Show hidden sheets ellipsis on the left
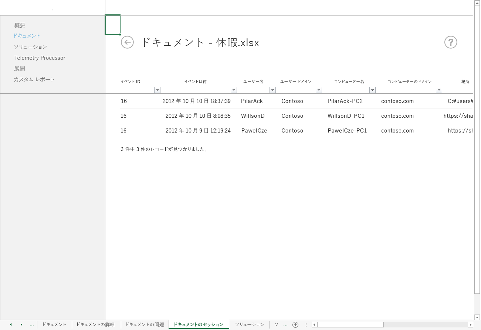 pyautogui.click(x=32, y=325)
